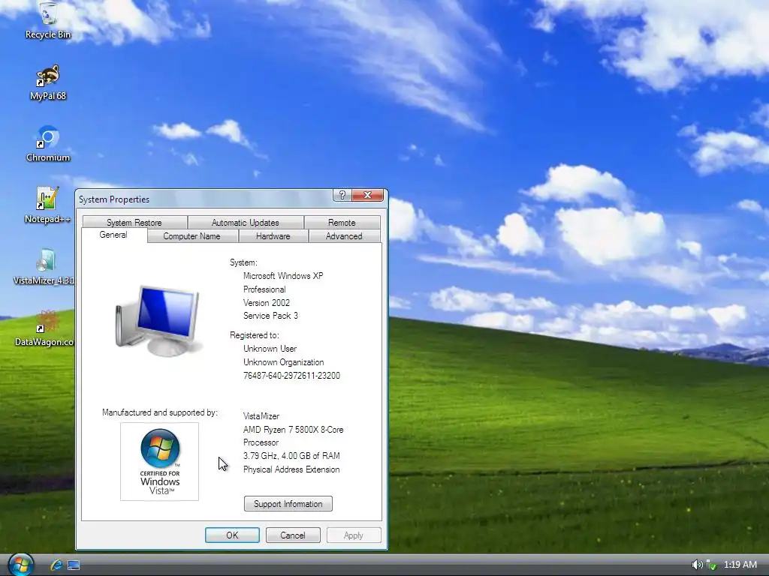This screenshot has width=769, height=576.
Task: Click the Cancel button
Action: coord(293,535)
